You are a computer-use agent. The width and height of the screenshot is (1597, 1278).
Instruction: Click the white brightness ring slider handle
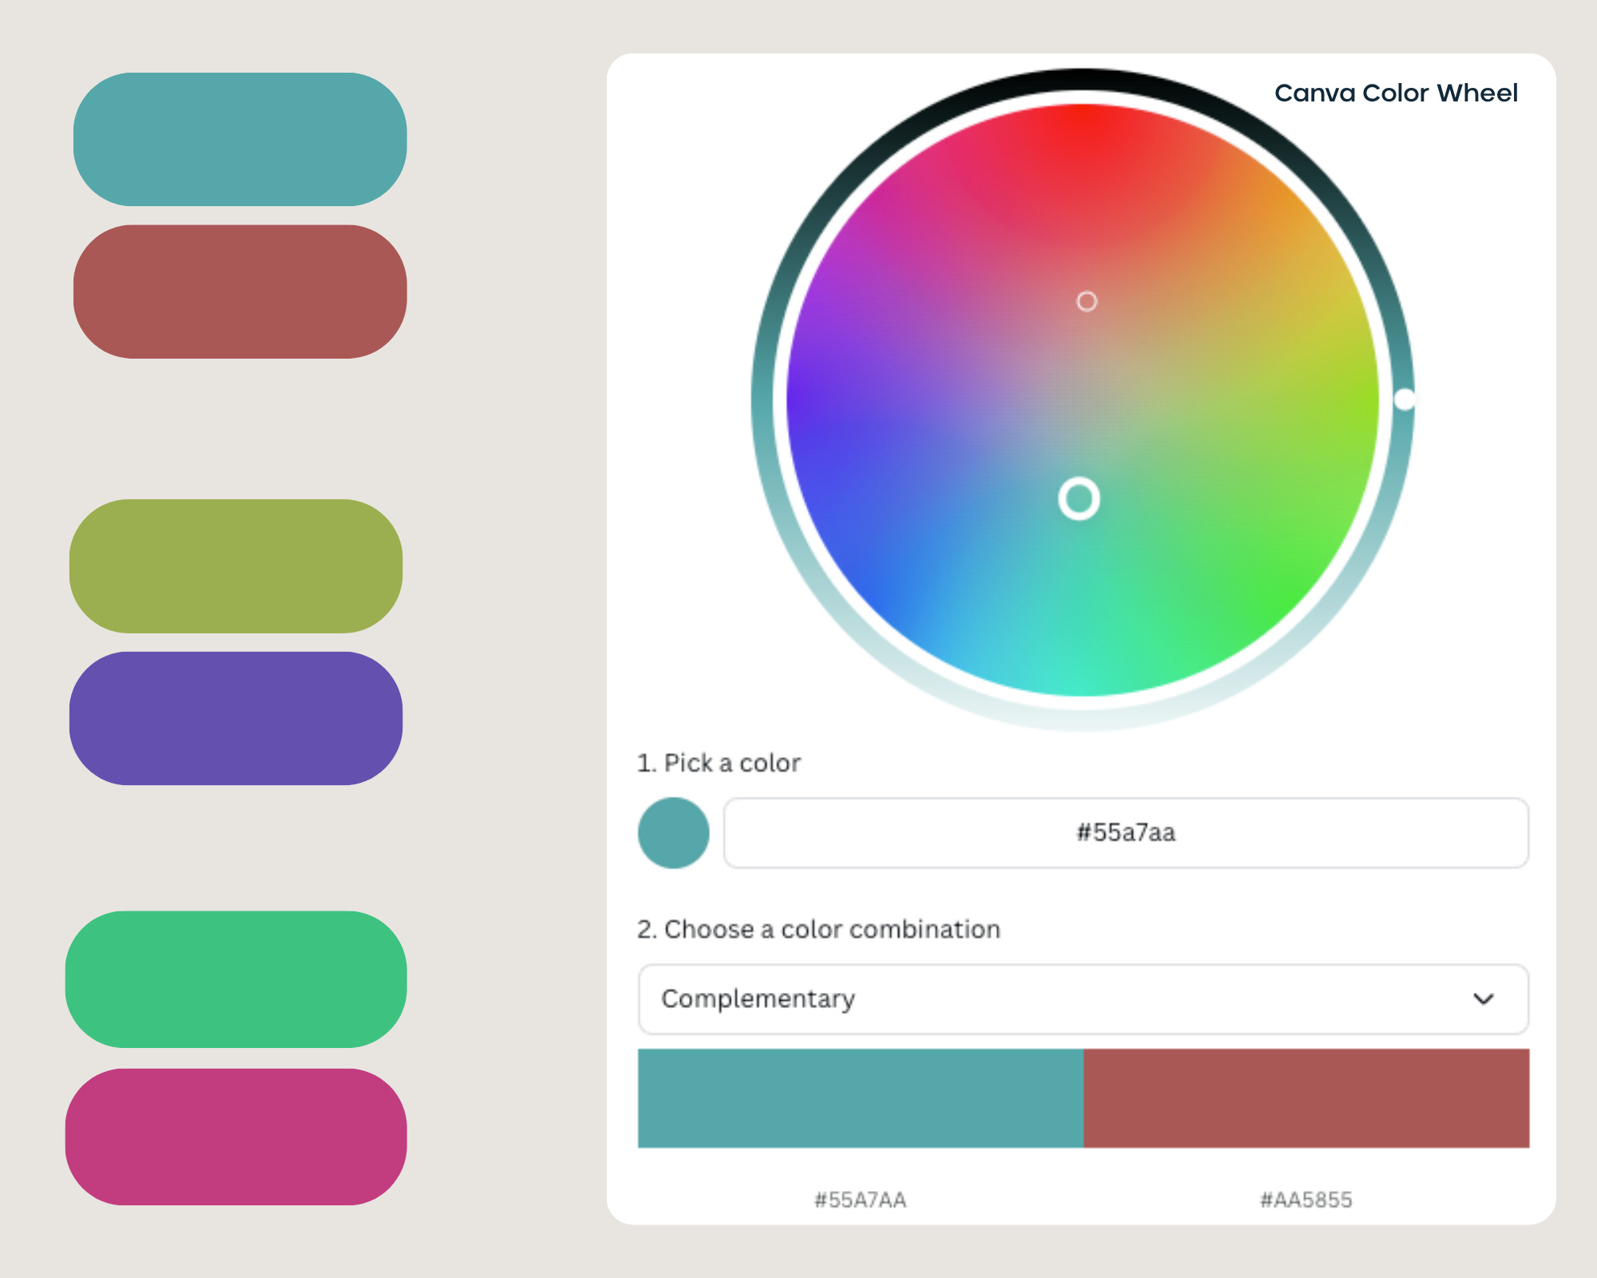1405,399
